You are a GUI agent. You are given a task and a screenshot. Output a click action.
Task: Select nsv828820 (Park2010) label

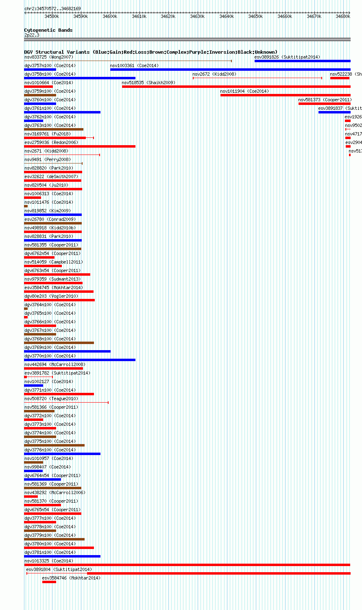[49, 168]
